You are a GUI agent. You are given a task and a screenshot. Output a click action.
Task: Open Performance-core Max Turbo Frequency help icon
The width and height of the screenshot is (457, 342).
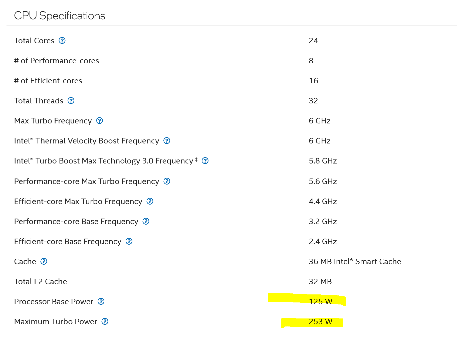click(x=167, y=181)
